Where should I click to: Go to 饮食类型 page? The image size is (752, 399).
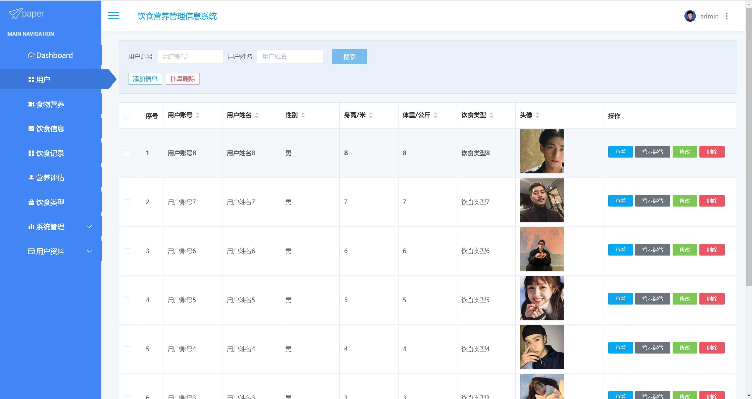(x=51, y=202)
